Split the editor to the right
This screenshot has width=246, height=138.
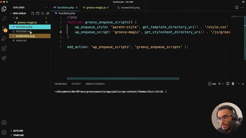point(237,8)
